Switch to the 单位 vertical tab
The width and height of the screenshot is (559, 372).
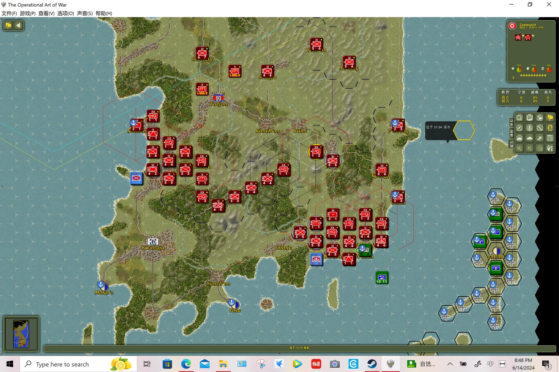tap(512, 122)
